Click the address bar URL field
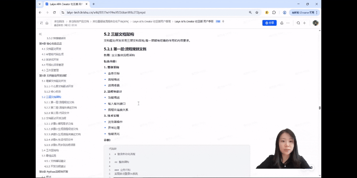This screenshot has height=178, width=357. click(155, 13)
